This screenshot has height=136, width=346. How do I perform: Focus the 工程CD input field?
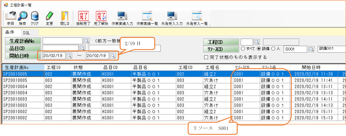click(247, 42)
